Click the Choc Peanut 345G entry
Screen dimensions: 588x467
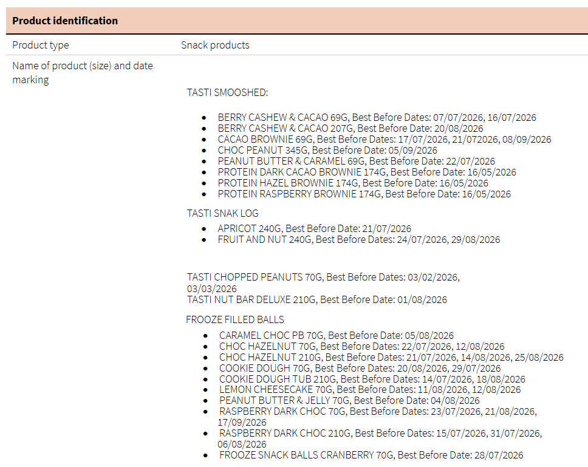point(327,151)
